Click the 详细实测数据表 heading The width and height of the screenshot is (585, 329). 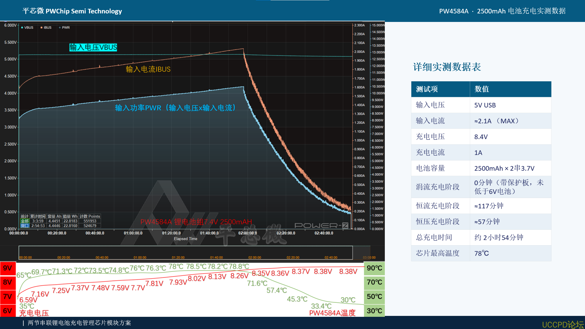point(447,67)
